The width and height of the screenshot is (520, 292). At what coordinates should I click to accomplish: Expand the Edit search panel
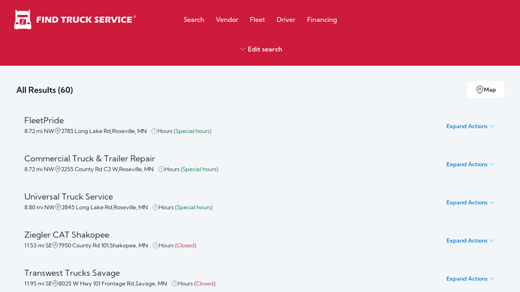point(261,49)
